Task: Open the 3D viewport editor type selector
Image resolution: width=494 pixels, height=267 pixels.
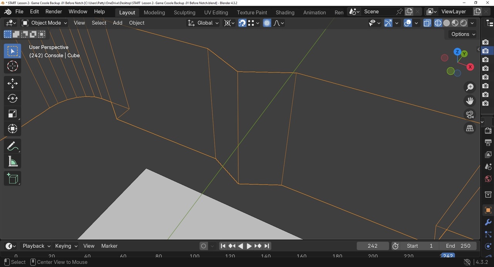Action: 11,23
